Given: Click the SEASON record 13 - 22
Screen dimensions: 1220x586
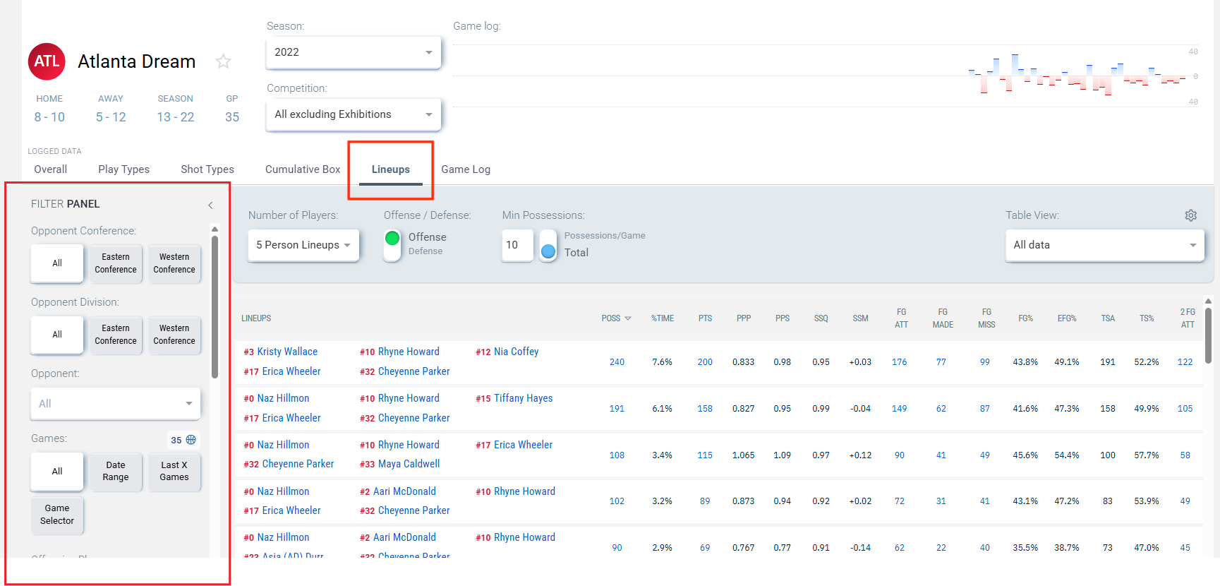Looking at the screenshot, I should [176, 117].
